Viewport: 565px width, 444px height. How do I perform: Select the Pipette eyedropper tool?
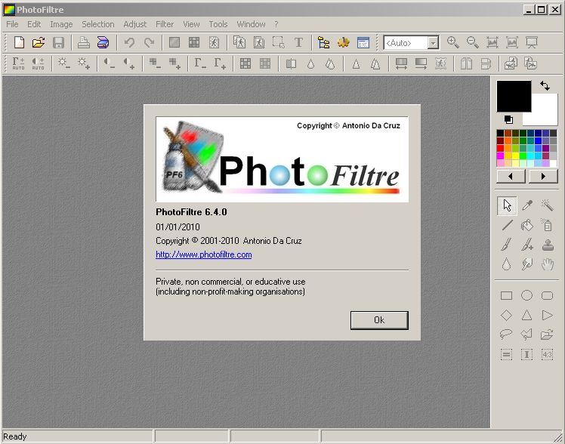(527, 205)
